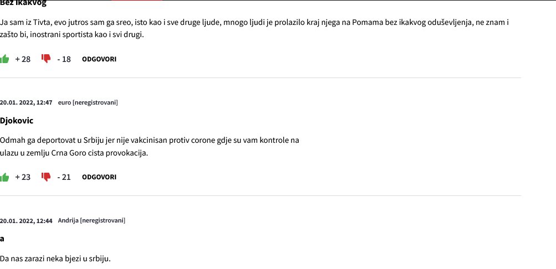
Task: Reply to euro's Djokovic comment via ODGOVORI
Action: tap(99, 178)
